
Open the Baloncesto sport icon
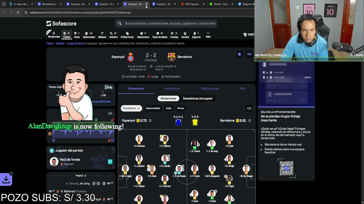point(89,35)
